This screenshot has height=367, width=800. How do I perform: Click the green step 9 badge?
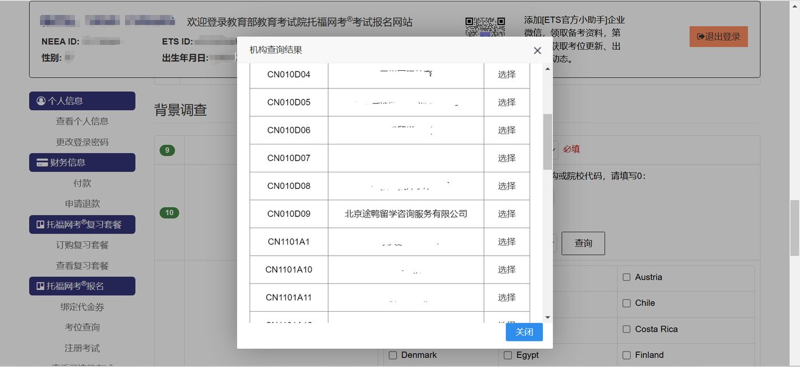click(167, 151)
